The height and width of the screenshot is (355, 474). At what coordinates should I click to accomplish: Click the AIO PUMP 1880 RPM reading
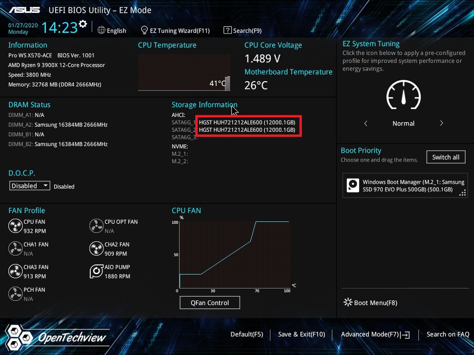click(x=117, y=276)
